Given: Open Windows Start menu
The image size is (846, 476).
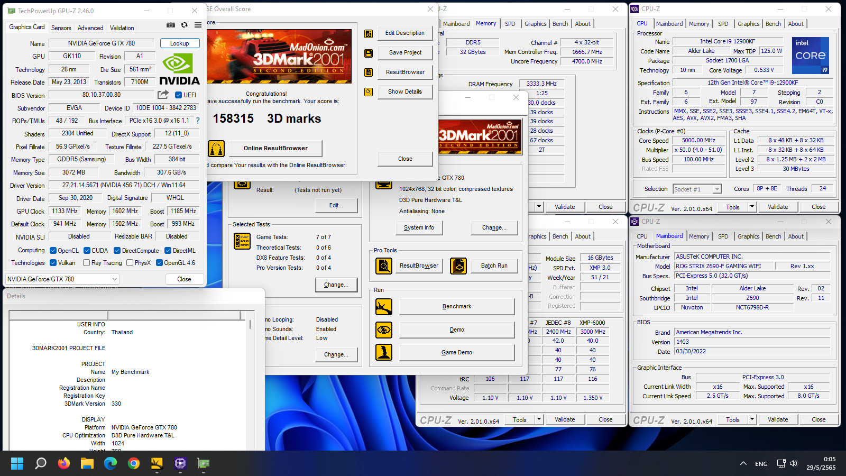Looking at the screenshot, I should (17, 464).
